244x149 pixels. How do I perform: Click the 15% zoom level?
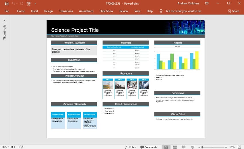pyautogui.click(x=232, y=147)
